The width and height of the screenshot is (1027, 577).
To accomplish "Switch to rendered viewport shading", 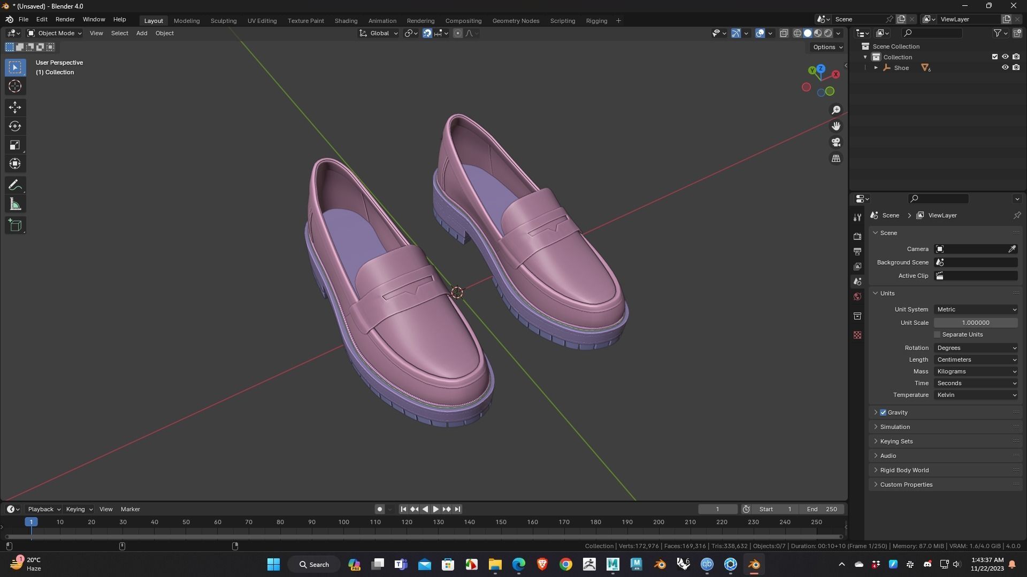I will (828, 33).
